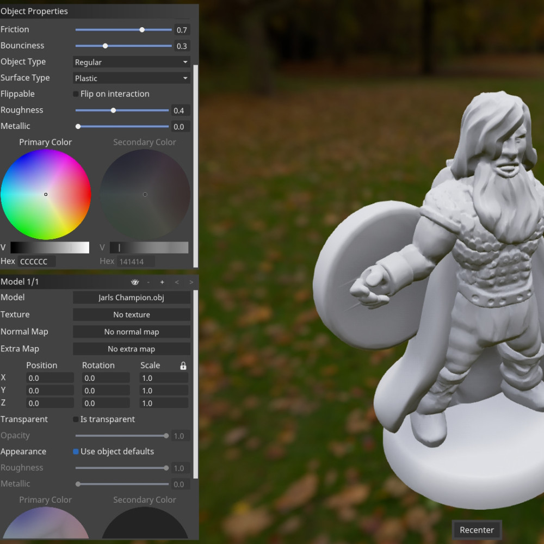This screenshot has height=544, width=544.
Task: Click the Position Z field
Action: [x=50, y=403]
